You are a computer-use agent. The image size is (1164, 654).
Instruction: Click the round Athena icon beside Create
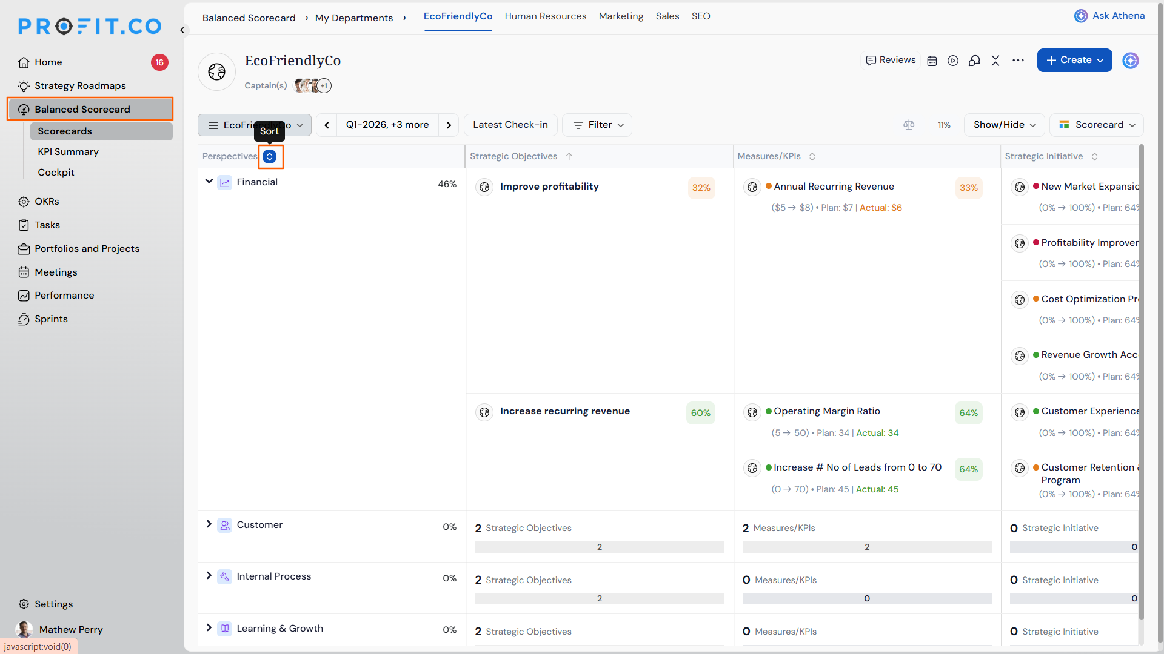click(1131, 61)
